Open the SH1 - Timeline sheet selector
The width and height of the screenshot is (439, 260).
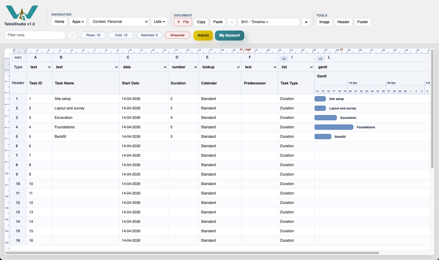[x=269, y=22]
